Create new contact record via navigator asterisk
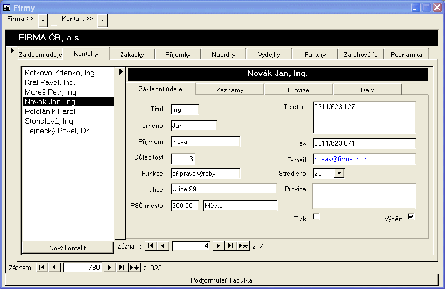The image size is (445, 289). click(243, 246)
